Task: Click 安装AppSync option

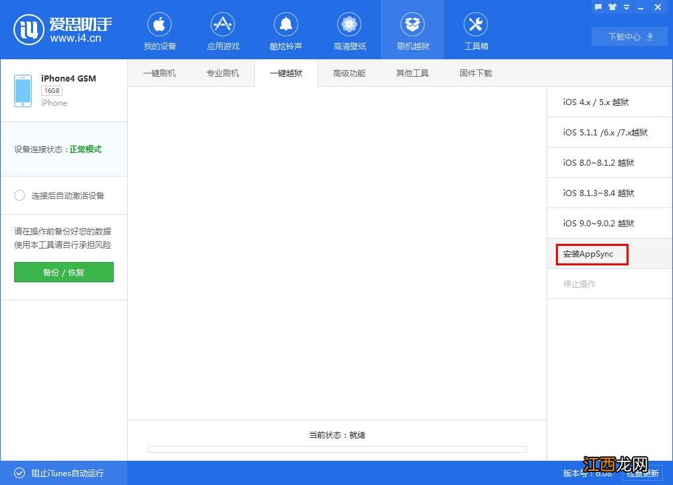Action: tap(610, 253)
